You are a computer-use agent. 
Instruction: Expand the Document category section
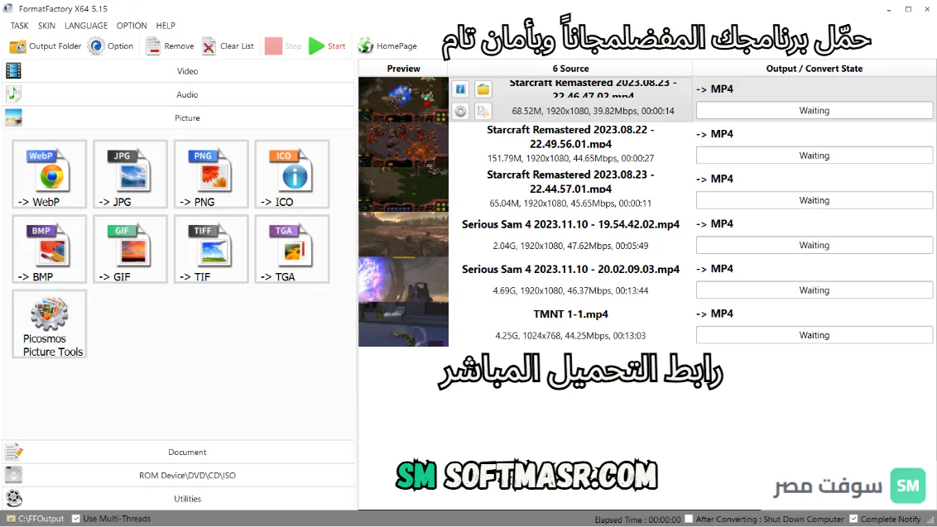point(179,452)
